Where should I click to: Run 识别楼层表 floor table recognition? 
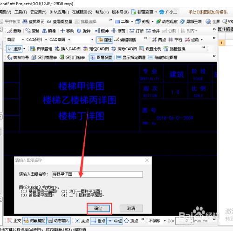44,58
